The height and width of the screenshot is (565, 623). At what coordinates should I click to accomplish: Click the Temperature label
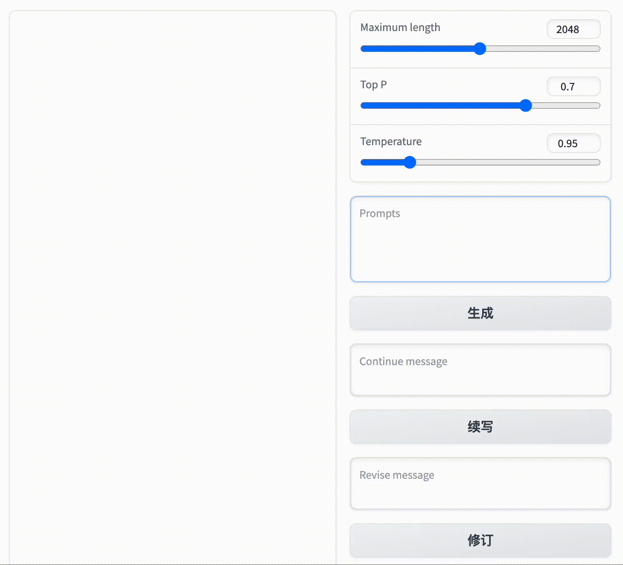(391, 141)
